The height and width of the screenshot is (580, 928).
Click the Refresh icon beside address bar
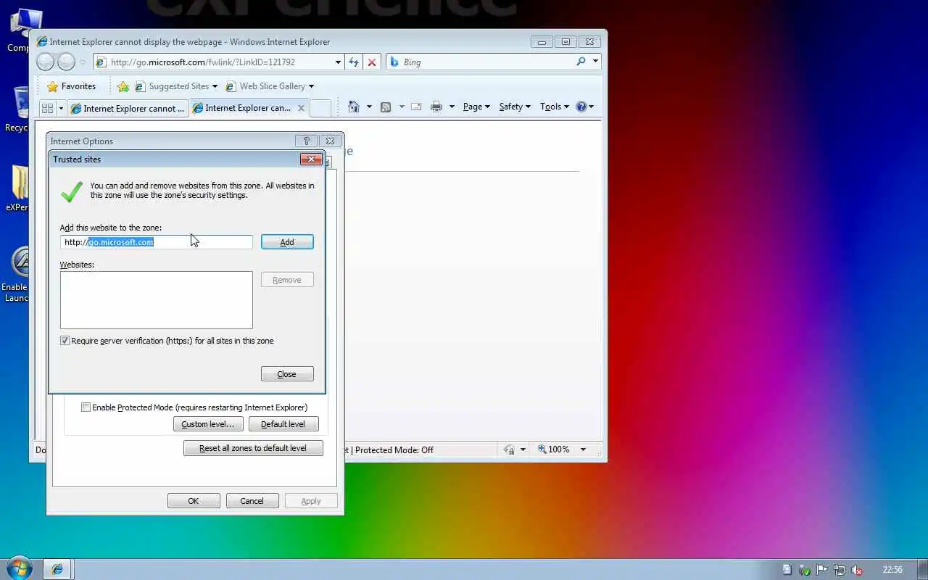(x=354, y=62)
